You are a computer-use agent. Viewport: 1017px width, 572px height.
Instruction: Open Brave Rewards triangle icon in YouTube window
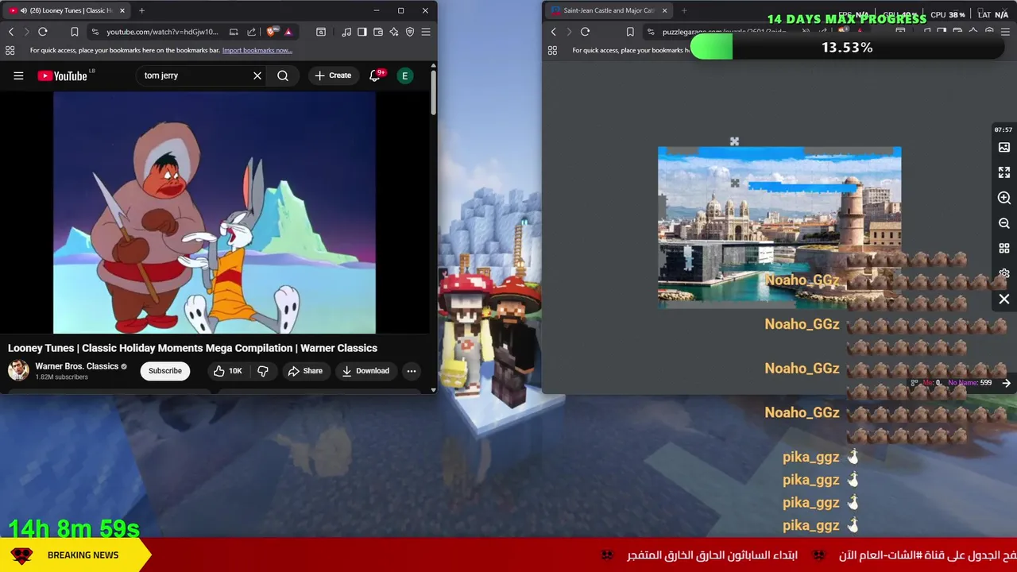(x=288, y=32)
